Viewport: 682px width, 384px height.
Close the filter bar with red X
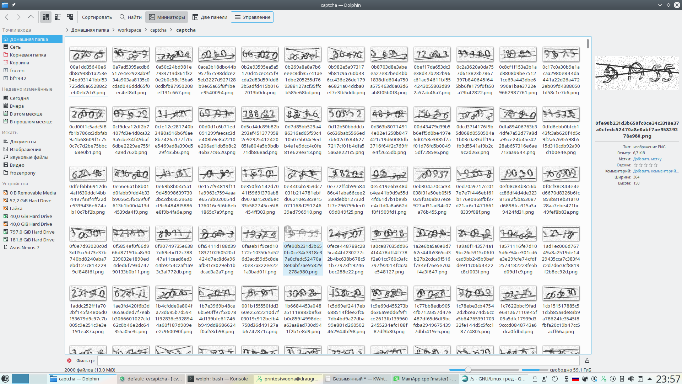click(x=69, y=361)
